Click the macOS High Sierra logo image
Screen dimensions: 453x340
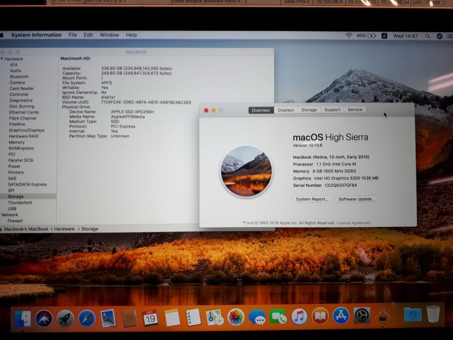coord(246,172)
